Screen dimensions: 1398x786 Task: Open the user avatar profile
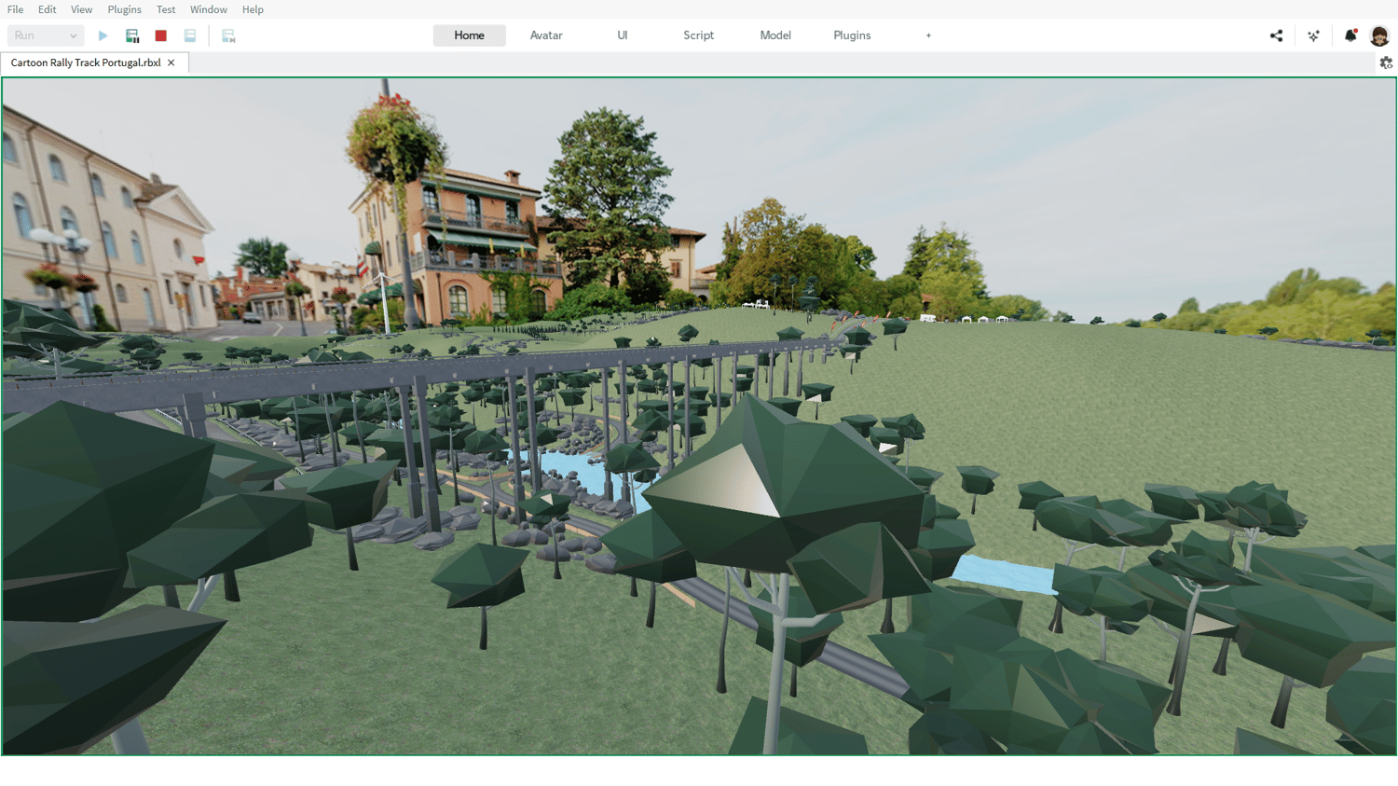pyautogui.click(x=1379, y=35)
